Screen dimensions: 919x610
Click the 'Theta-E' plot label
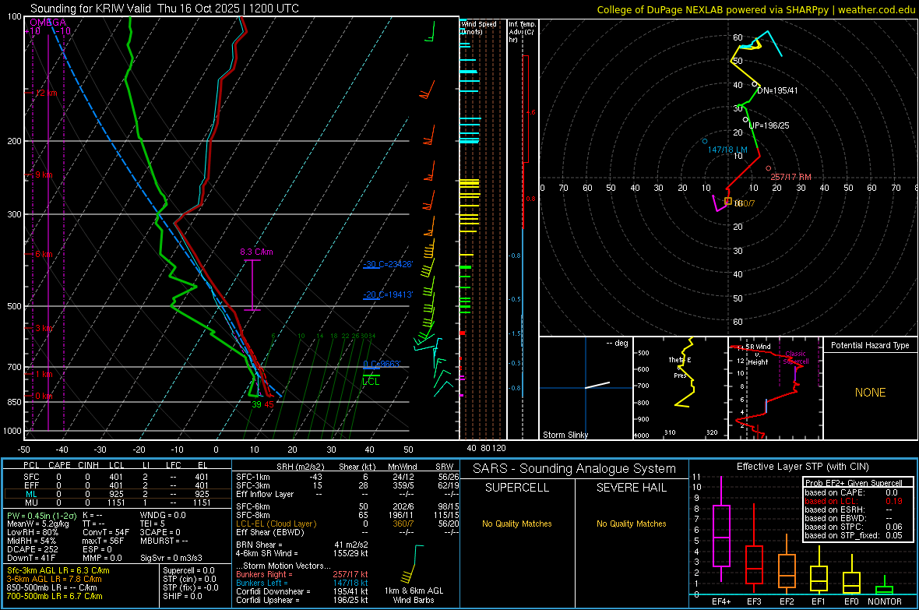click(680, 360)
